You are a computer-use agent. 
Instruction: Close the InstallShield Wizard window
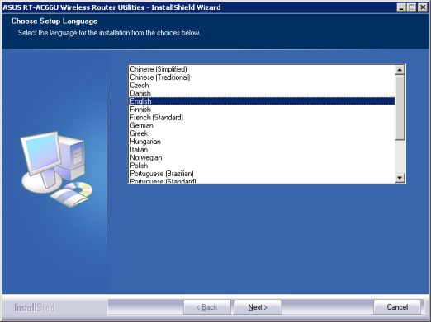pos(423,7)
